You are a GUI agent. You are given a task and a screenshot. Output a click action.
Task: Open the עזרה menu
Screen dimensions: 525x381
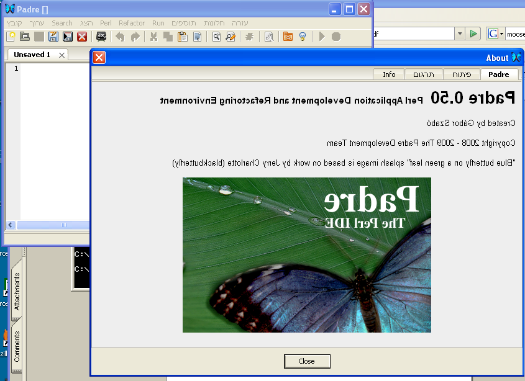point(240,23)
